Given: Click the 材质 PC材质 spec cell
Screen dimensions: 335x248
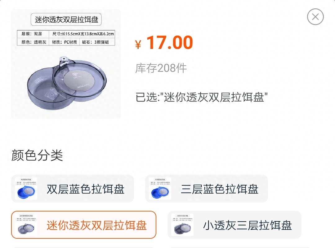Looking at the screenshot, I should click(64, 42).
